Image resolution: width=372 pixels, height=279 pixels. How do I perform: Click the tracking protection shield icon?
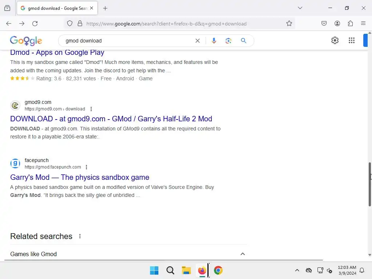pyautogui.click(x=69, y=24)
